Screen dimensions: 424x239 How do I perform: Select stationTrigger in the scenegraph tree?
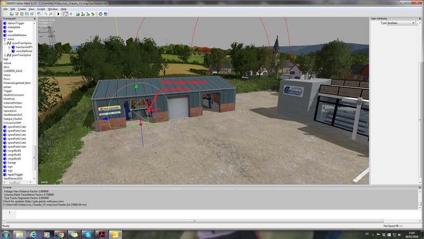pos(15,23)
